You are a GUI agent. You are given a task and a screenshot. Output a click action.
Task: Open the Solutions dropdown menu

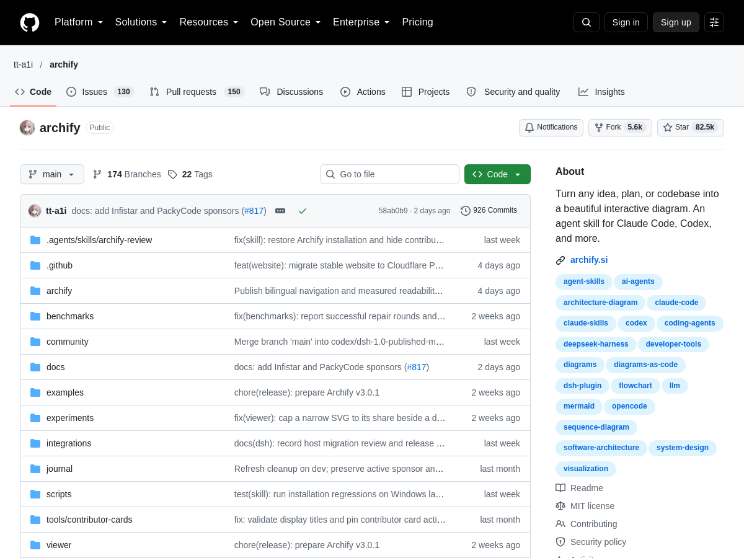tap(141, 22)
